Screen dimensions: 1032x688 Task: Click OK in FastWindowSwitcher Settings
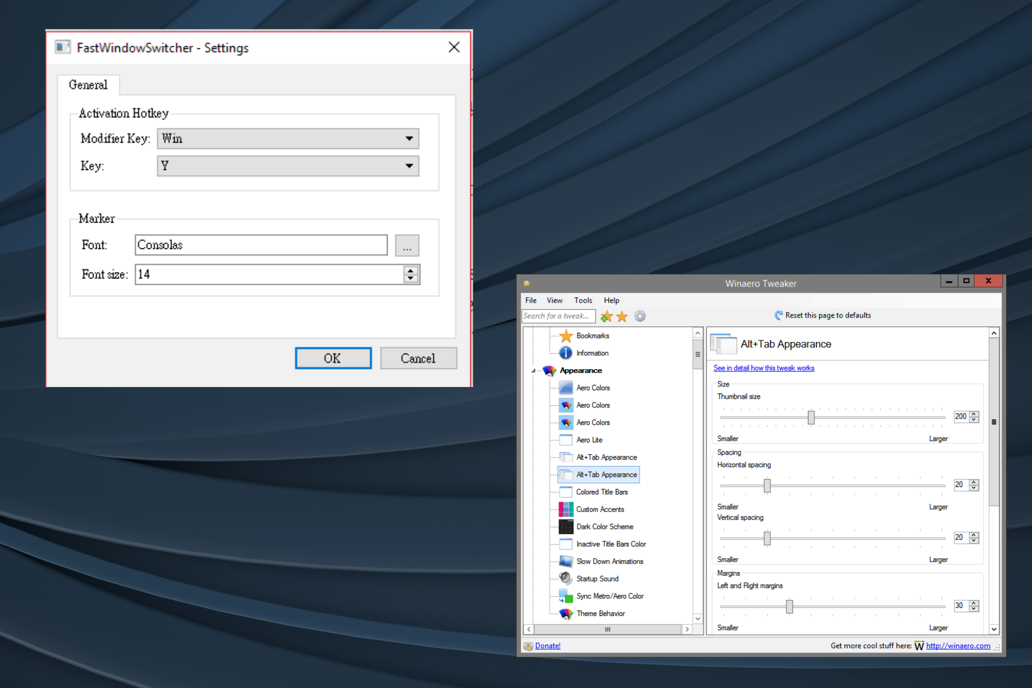tap(333, 359)
